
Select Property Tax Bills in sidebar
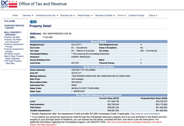pos(12,37)
